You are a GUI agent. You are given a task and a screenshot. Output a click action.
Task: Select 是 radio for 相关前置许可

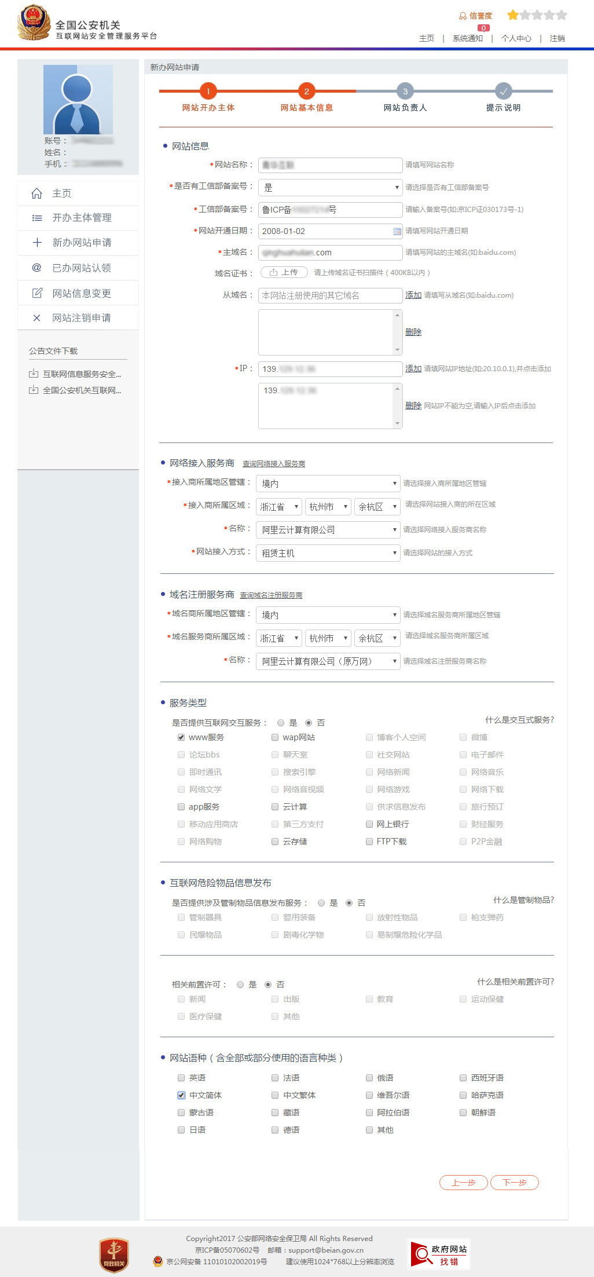click(x=240, y=985)
